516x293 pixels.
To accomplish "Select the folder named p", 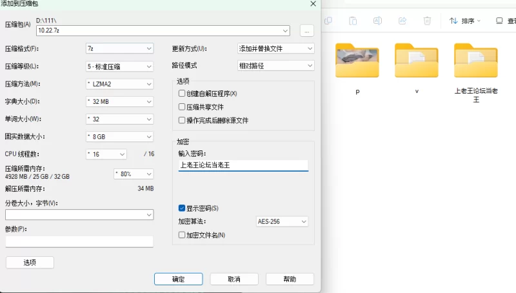I will click(x=357, y=63).
